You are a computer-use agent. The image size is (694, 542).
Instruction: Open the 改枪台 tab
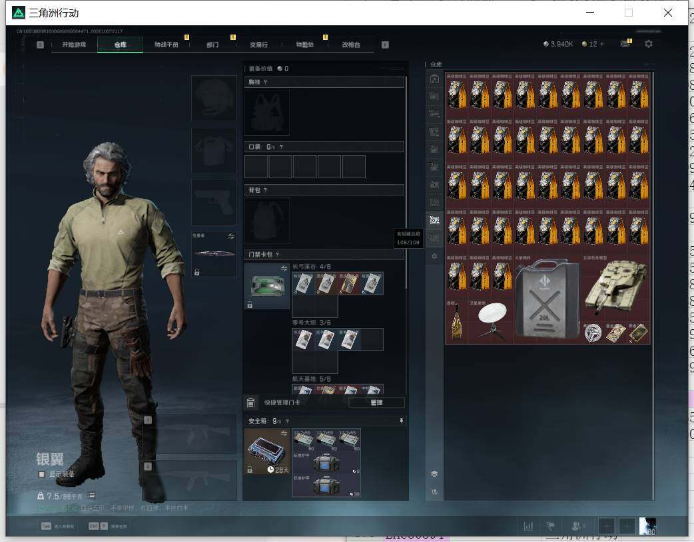[x=350, y=45]
